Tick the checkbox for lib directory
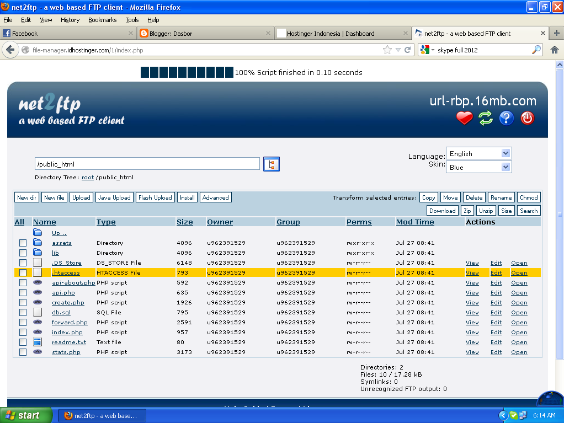Image resolution: width=564 pixels, height=423 pixels. tap(23, 253)
